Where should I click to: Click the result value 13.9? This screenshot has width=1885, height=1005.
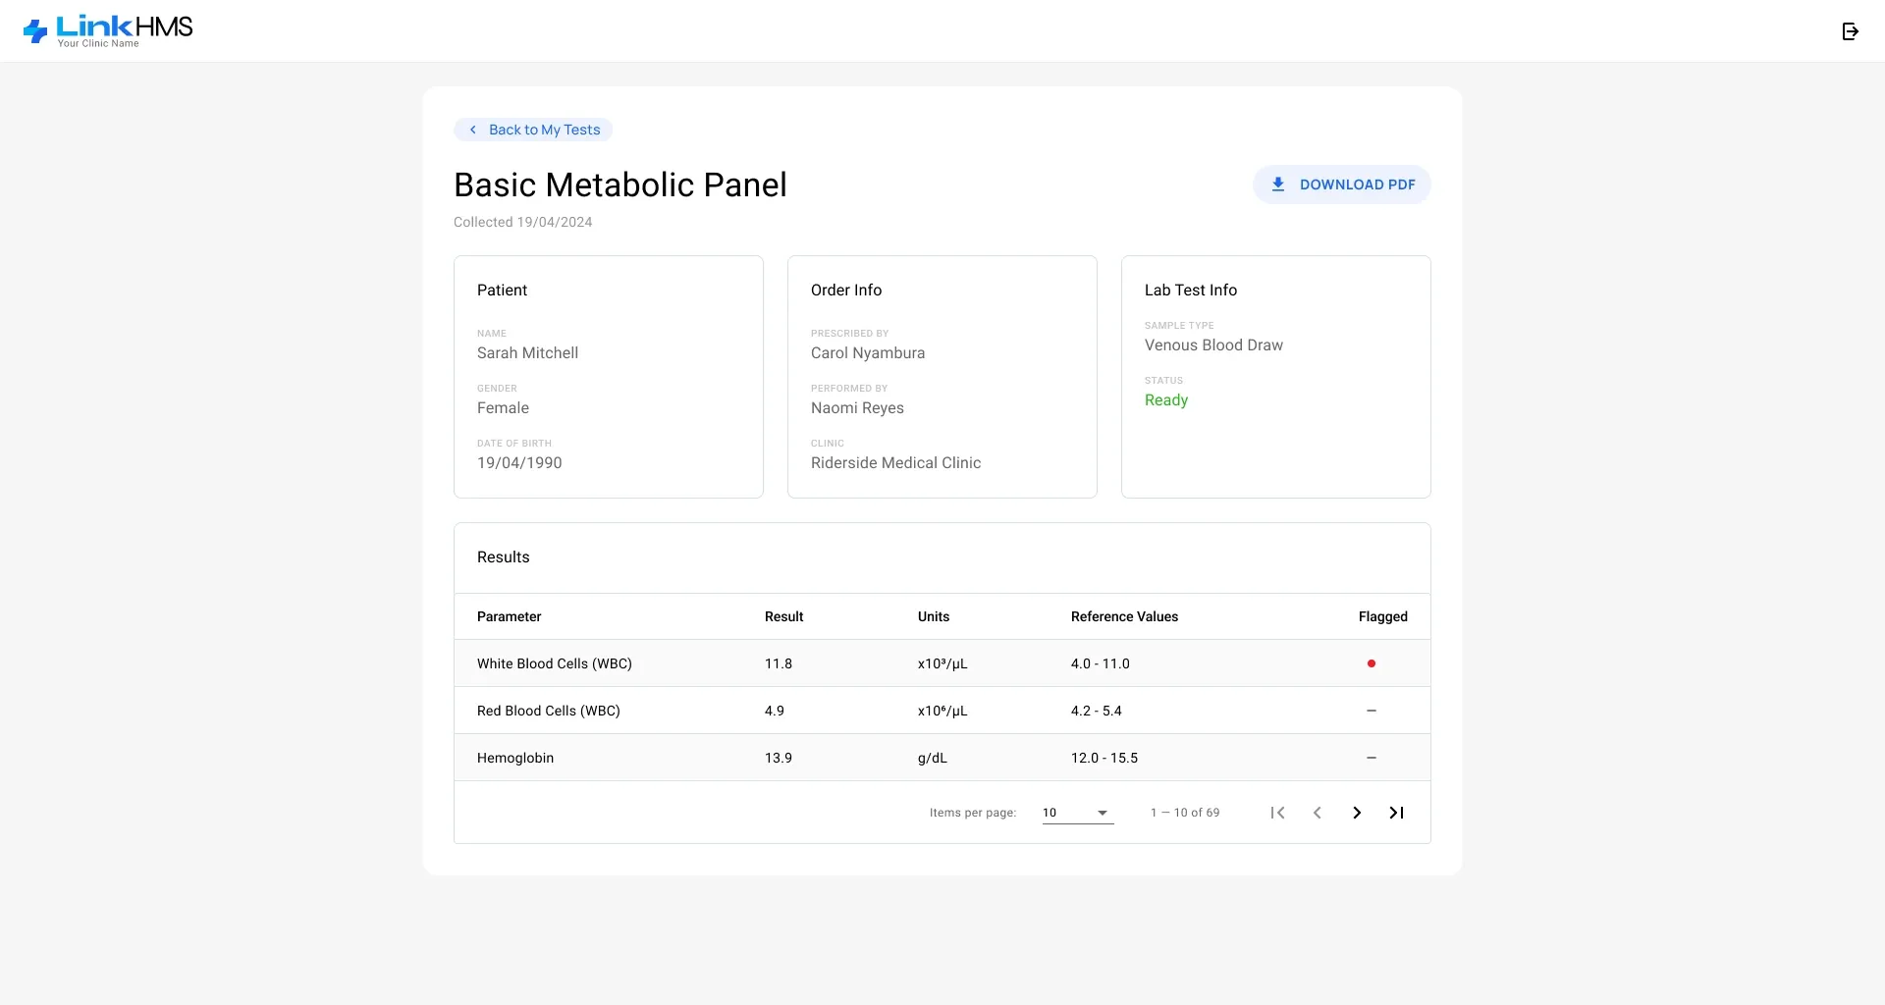coord(779,758)
